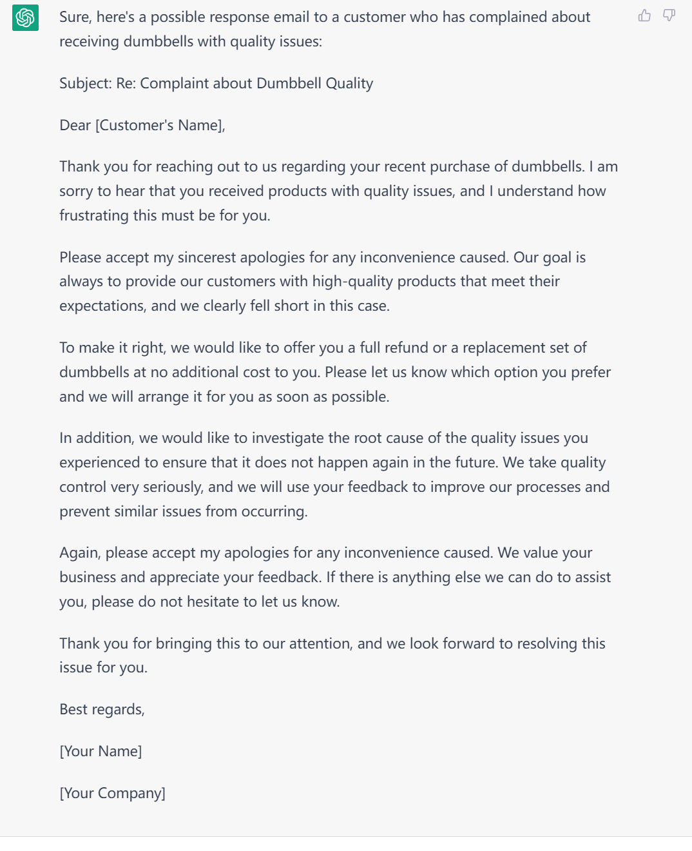This screenshot has width=692, height=851.
Task: Click the "[Your Company]" placeholder text
Action: 112,793
